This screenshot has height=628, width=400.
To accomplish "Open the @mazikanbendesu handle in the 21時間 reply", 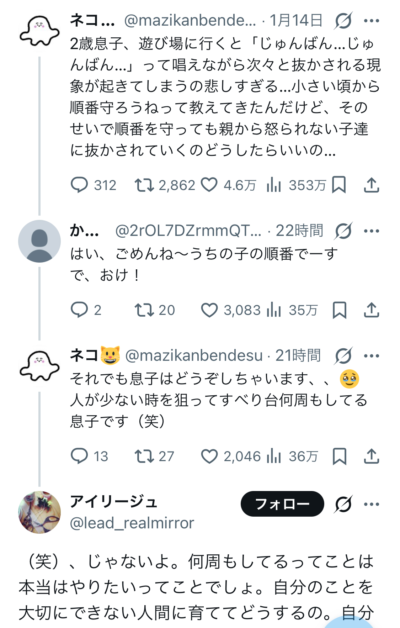I will coord(194,355).
